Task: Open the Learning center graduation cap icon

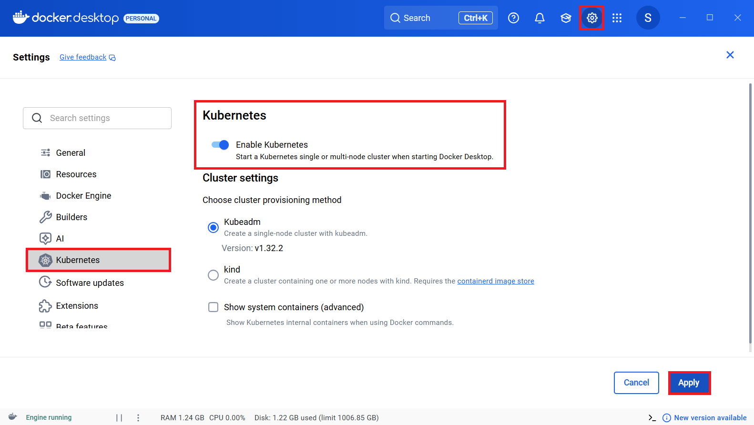Action: pyautogui.click(x=566, y=18)
